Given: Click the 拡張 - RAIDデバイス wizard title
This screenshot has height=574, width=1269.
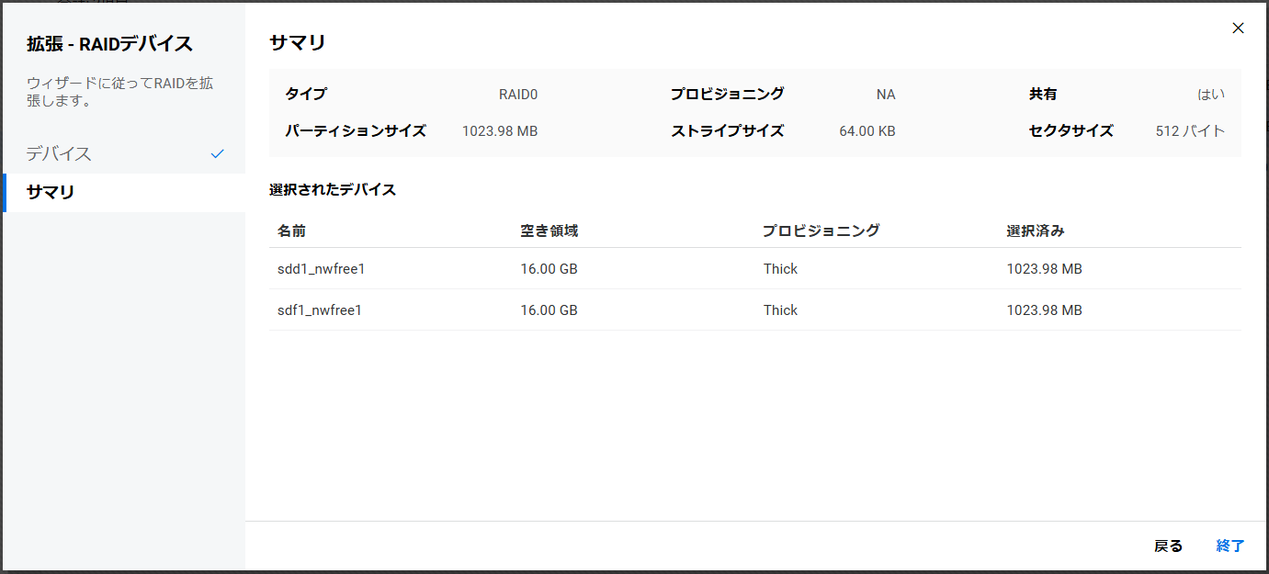Looking at the screenshot, I should tap(109, 43).
